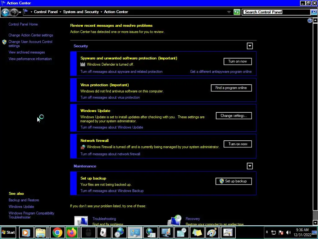318x239 pixels.
Task: Select Control Panel in the breadcrumb
Action: [46, 12]
